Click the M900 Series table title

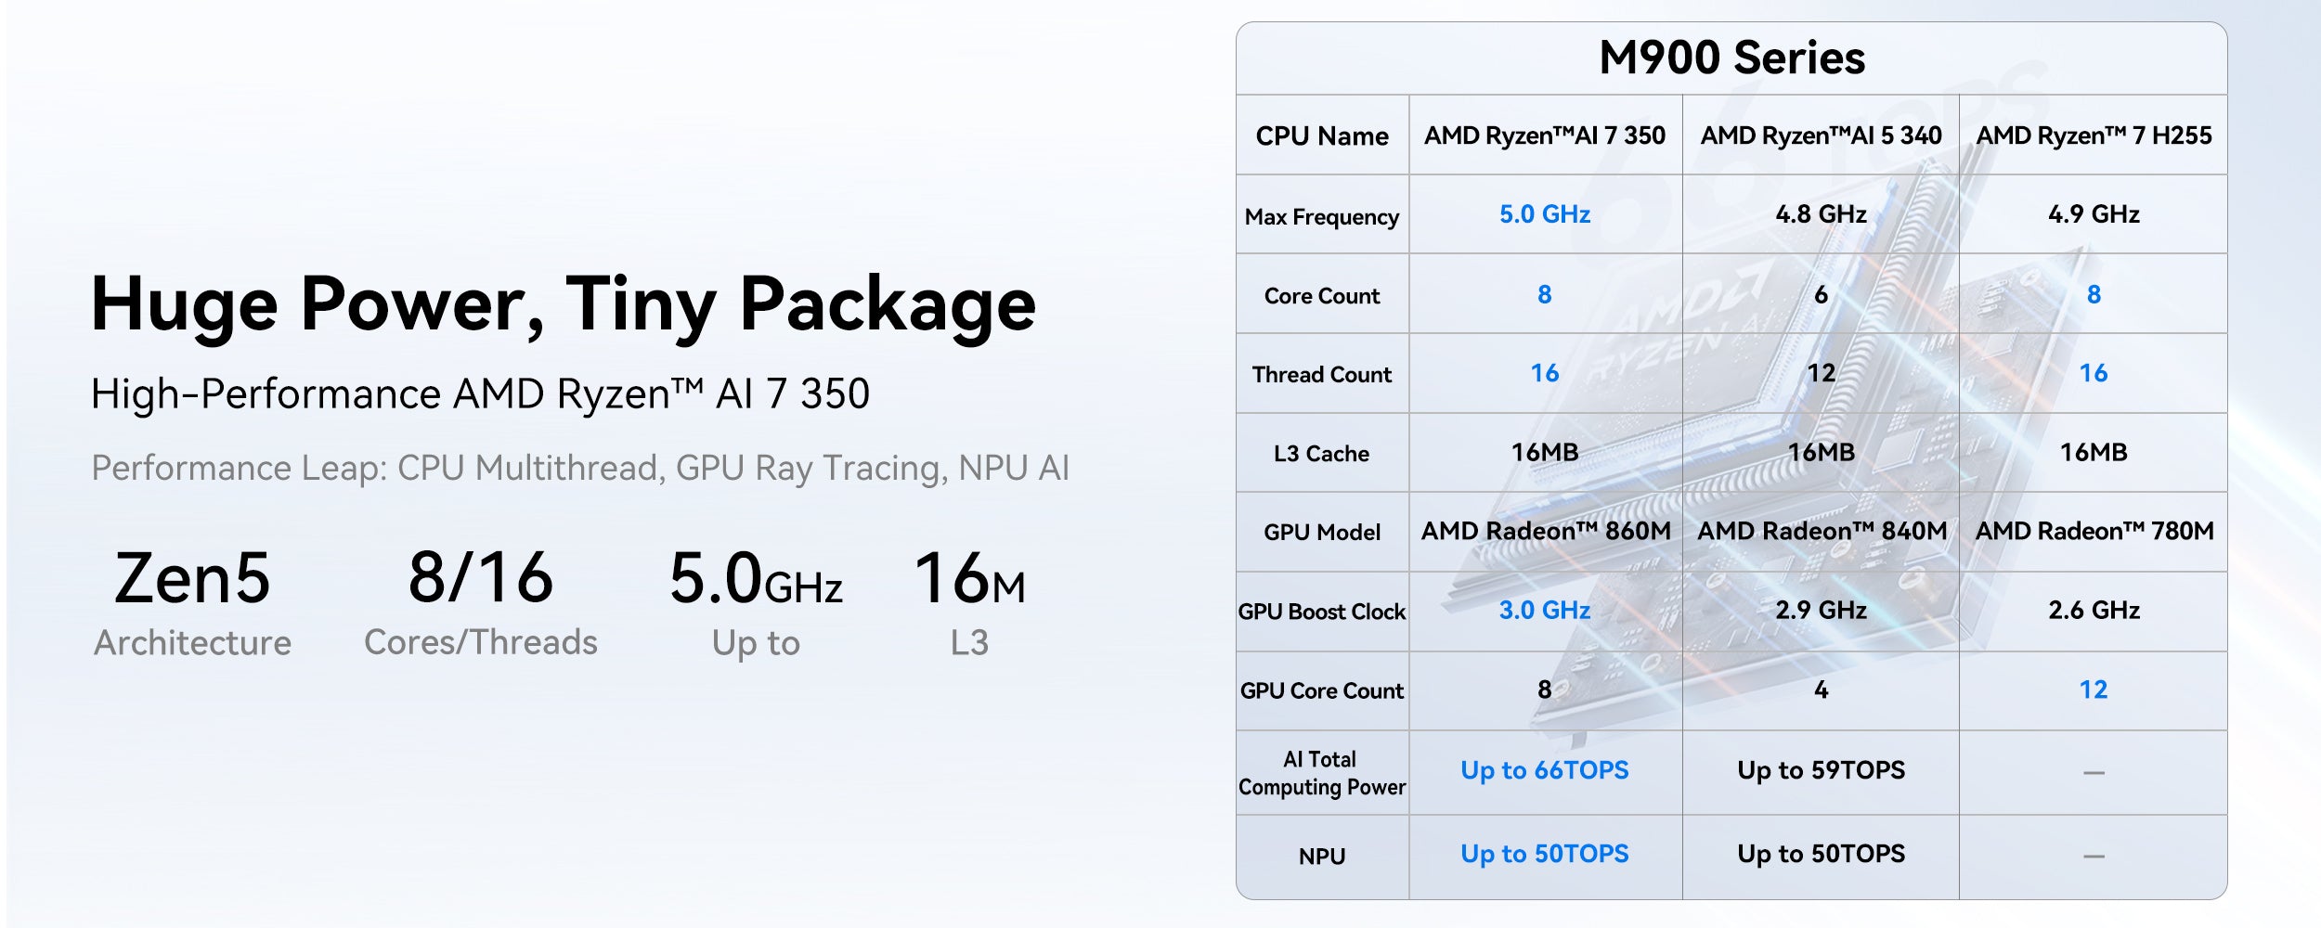tap(1731, 58)
